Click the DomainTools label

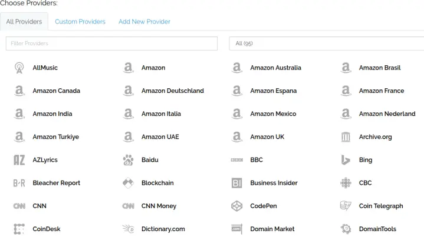(377, 229)
